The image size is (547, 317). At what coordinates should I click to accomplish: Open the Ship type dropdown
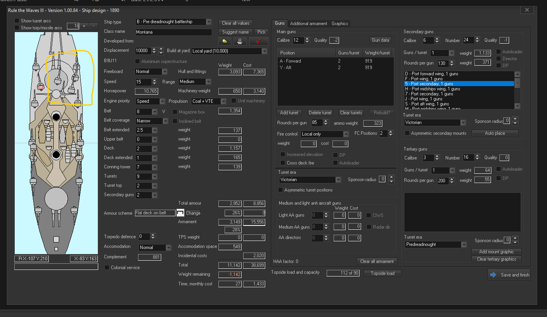(209, 22)
